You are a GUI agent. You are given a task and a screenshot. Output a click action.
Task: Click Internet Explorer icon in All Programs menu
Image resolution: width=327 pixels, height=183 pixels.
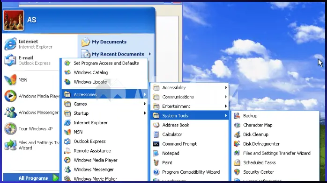click(67, 123)
